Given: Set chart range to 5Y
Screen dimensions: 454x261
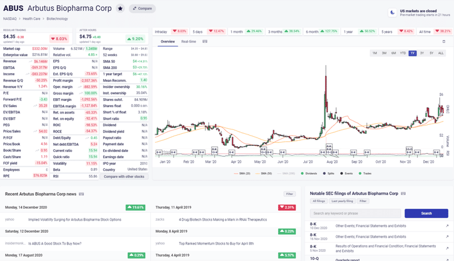Looking at the screenshot, I should [x=431, y=53].
